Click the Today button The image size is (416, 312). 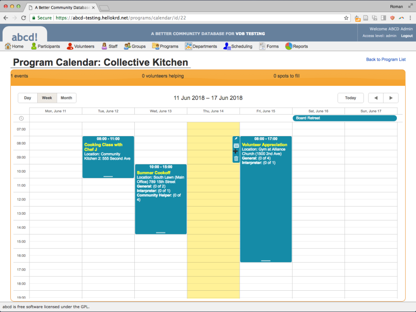tap(351, 98)
